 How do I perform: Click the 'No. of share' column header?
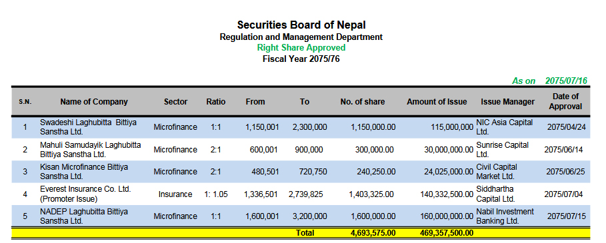363,102
